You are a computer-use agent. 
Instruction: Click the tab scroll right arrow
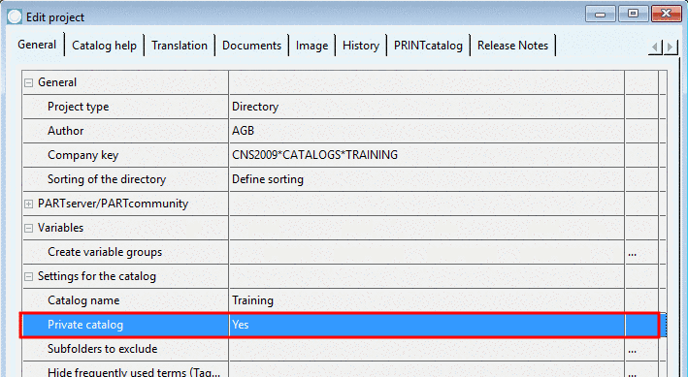coord(671,47)
